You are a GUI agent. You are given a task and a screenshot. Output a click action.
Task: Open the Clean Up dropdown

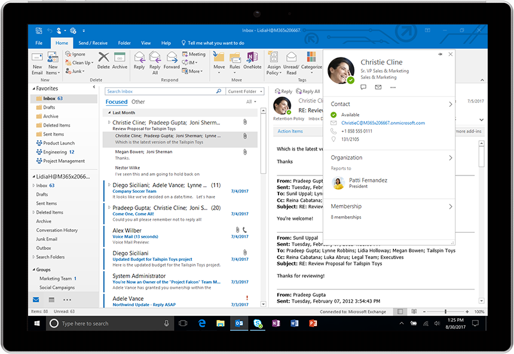point(79,63)
